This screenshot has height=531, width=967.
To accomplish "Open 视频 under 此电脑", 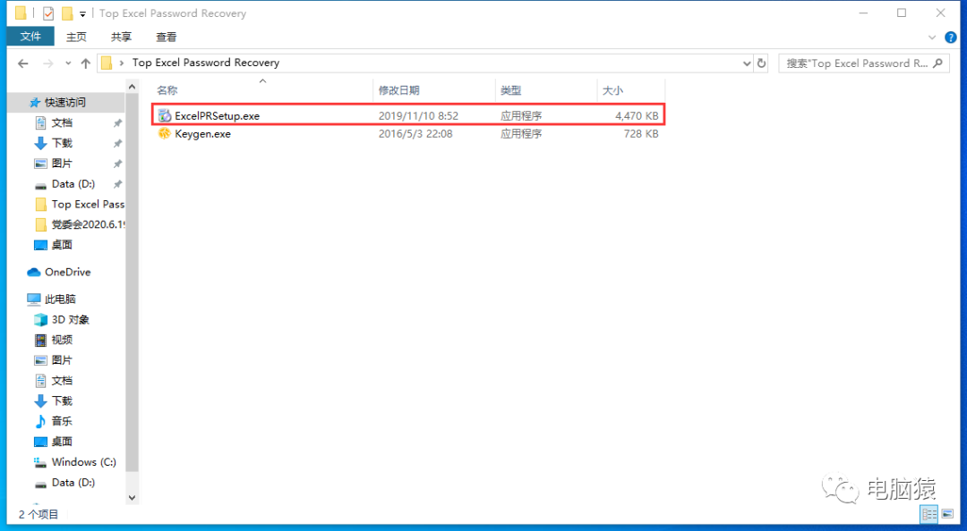I will pos(62,340).
